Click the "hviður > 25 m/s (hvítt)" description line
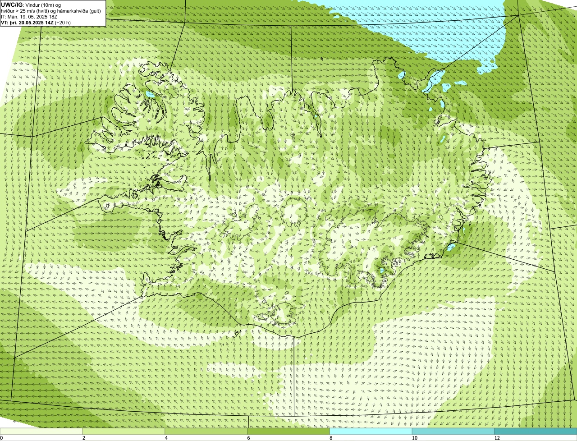The image size is (577, 441). click(x=52, y=11)
